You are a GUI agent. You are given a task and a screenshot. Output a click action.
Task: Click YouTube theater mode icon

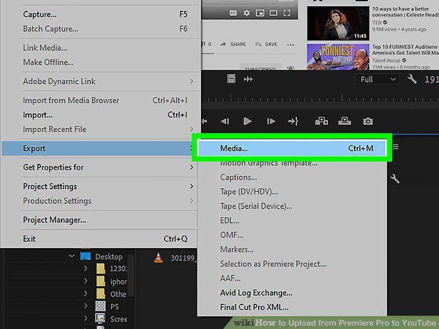point(273,13)
